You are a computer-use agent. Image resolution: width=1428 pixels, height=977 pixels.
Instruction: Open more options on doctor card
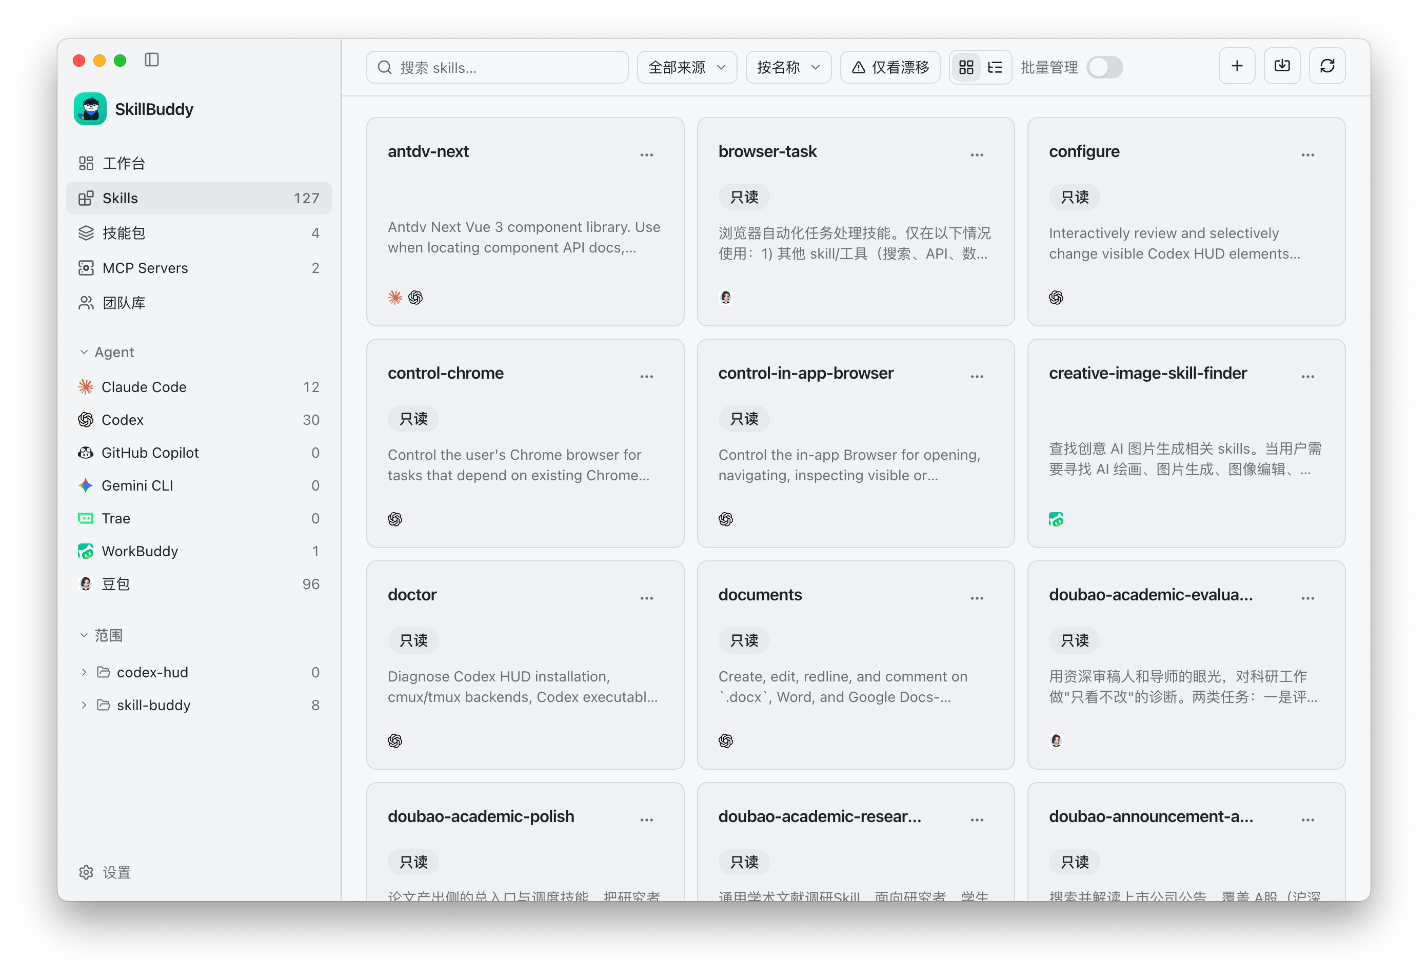646,598
